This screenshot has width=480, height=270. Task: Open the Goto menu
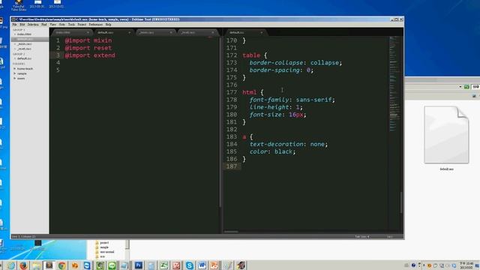click(x=62, y=25)
